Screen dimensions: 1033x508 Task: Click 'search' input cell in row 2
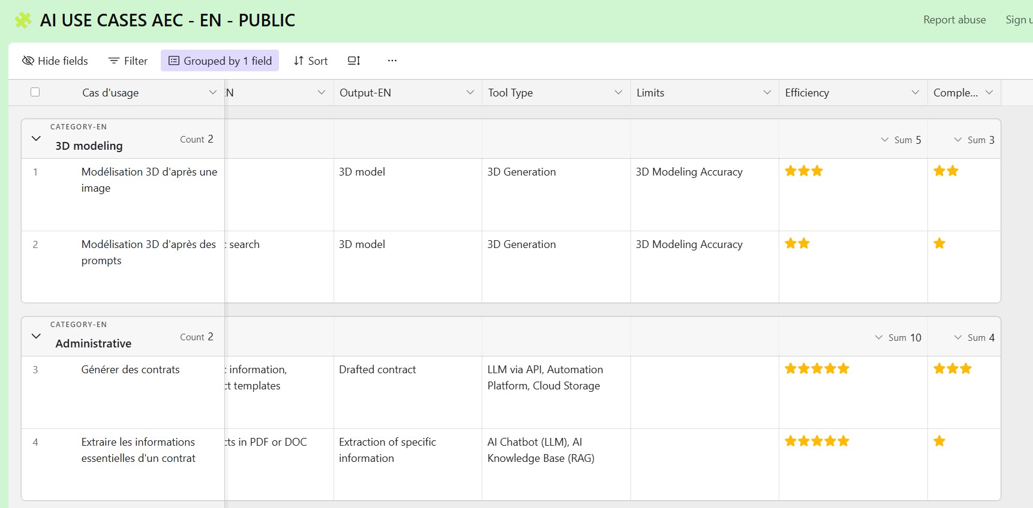coord(280,267)
